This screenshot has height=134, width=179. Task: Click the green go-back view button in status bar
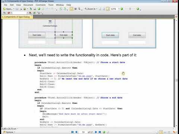tap(104, 132)
